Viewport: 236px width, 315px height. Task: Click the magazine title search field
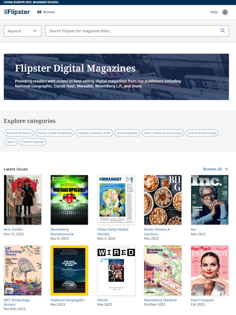(132, 31)
